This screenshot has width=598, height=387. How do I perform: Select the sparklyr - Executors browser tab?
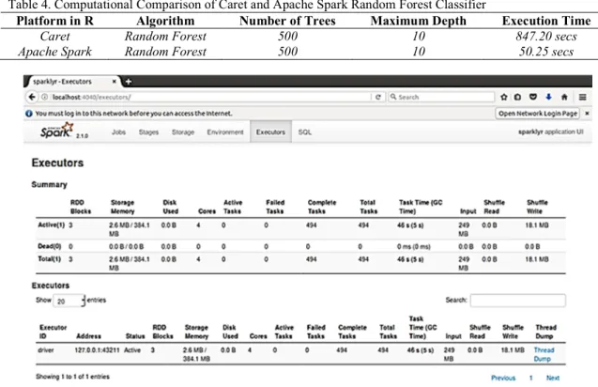72,82
